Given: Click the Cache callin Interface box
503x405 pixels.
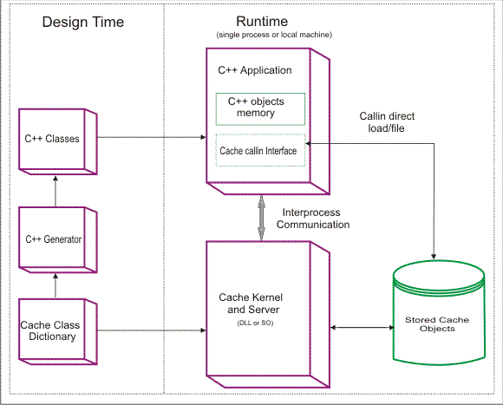Looking at the screenshot, I should pyautogui.click(x=260, y=150).
